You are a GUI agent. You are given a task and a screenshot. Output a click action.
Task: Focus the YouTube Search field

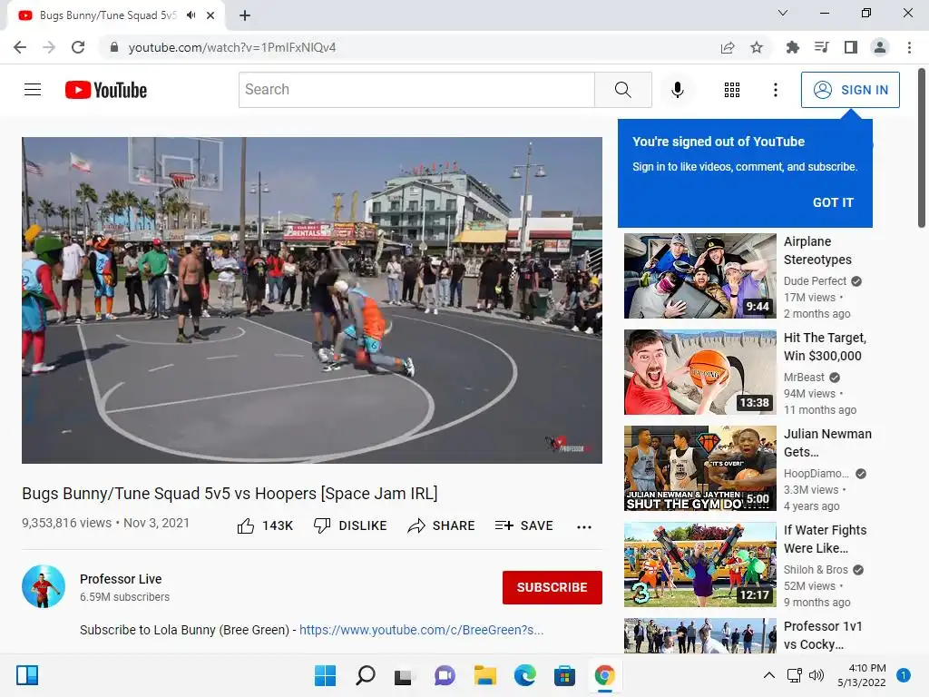click(416, 90)
